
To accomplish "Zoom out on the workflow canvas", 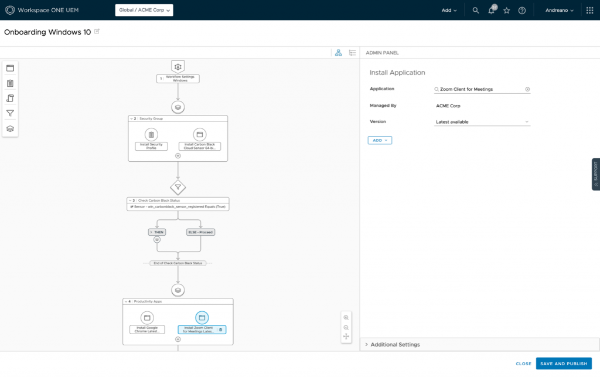I will click(x=346, y=327).
